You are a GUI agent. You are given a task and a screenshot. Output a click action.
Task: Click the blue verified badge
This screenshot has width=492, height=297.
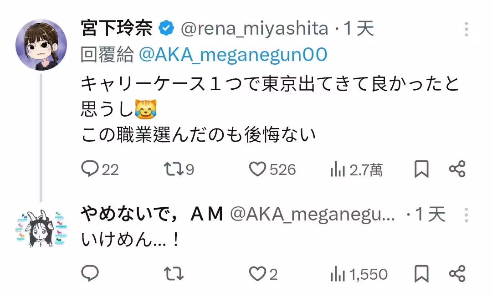(x=166, y=29)
